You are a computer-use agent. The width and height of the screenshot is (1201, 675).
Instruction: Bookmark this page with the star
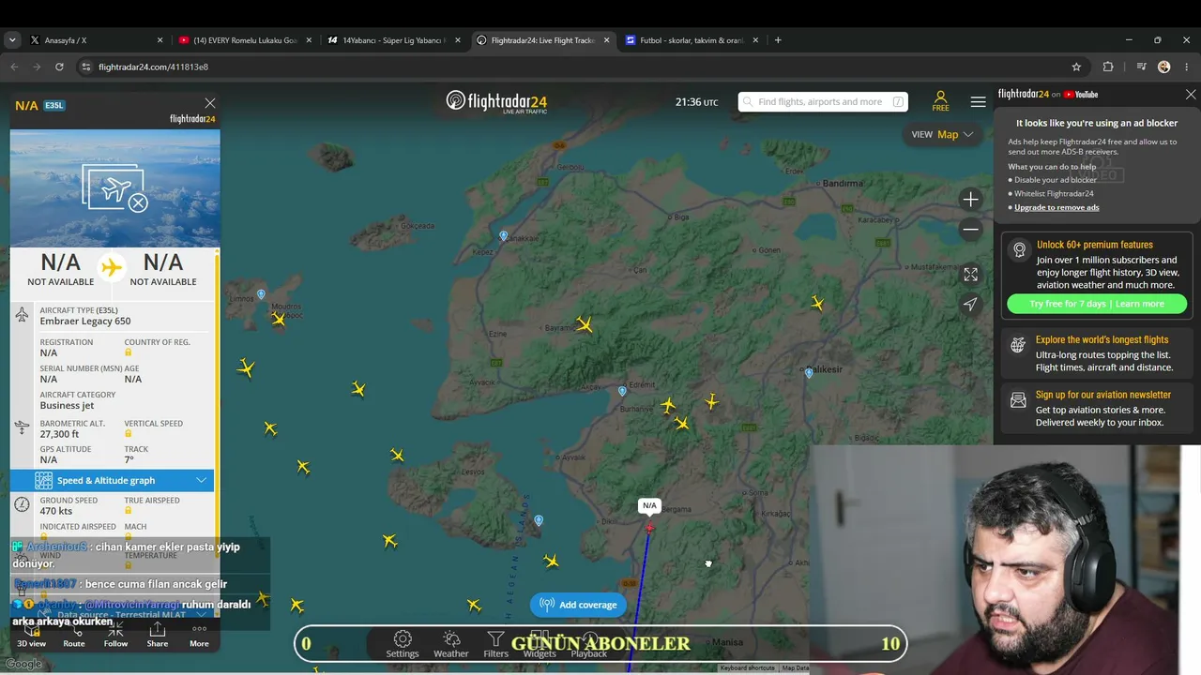click(1076, 67)
